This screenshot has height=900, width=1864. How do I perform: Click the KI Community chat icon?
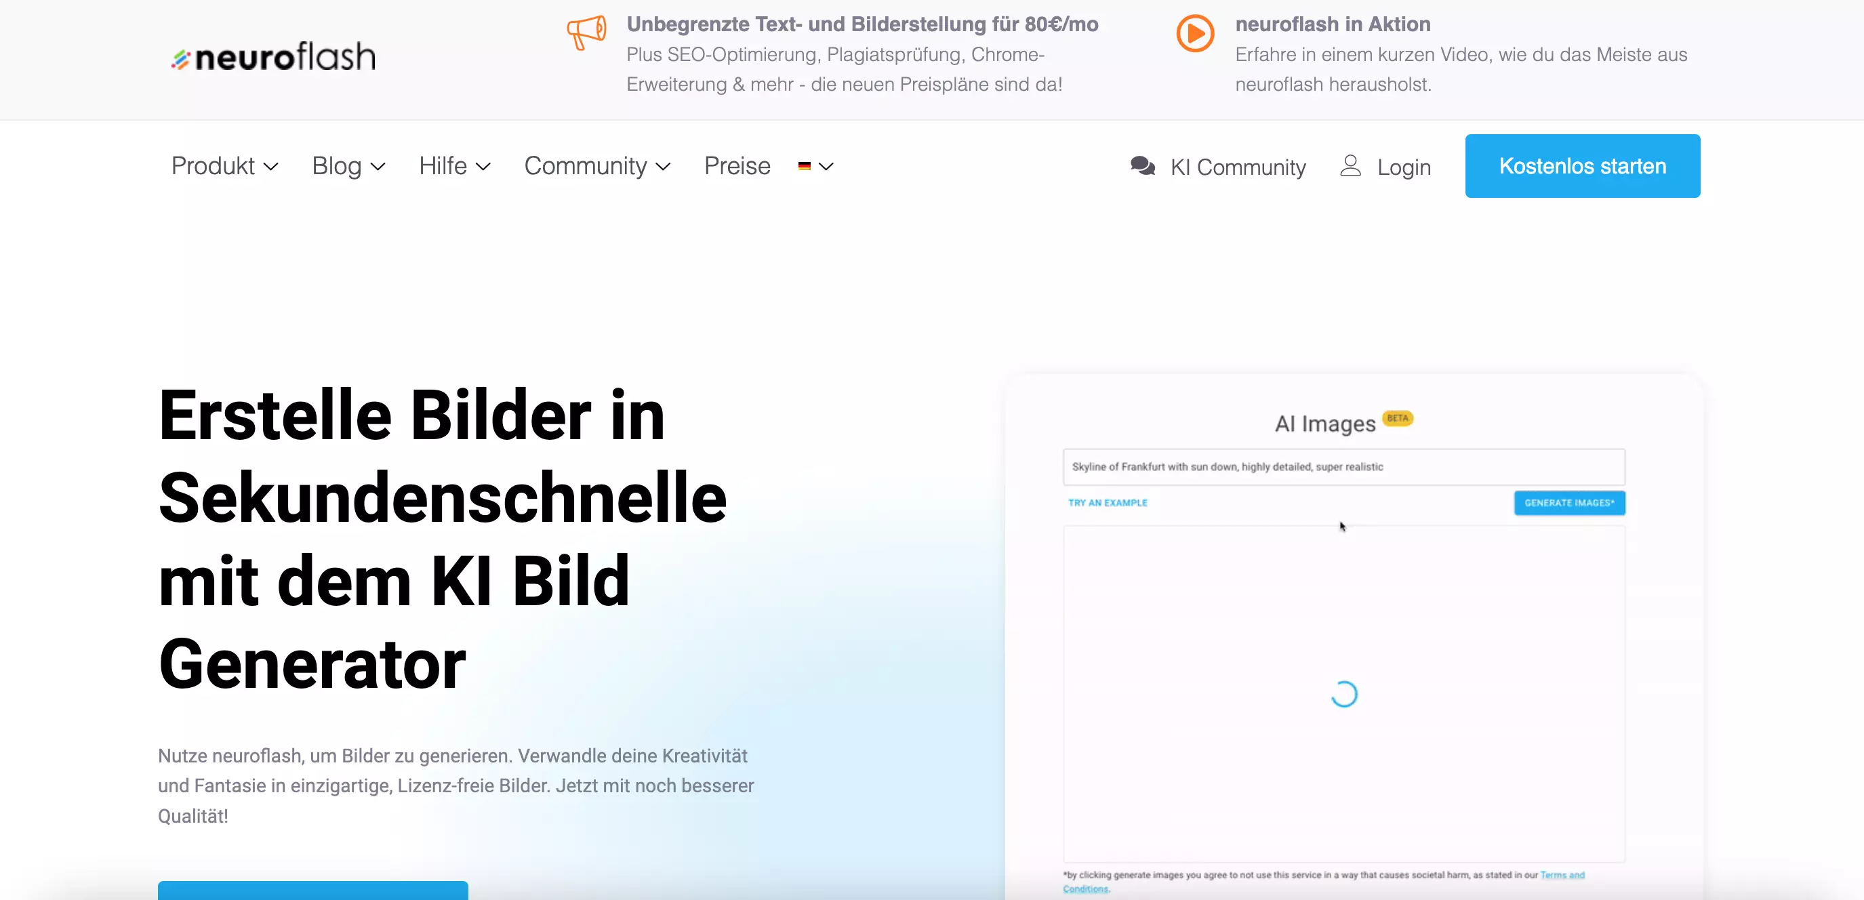pos(1141,165)
